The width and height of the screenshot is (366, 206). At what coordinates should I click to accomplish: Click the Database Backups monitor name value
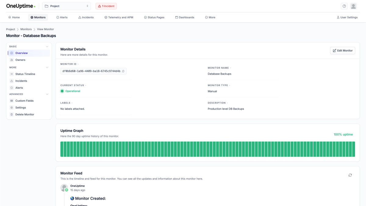click(220, 74)
